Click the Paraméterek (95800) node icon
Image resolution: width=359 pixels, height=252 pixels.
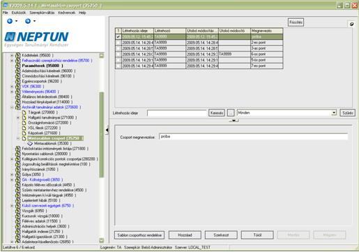pos(18,66)
